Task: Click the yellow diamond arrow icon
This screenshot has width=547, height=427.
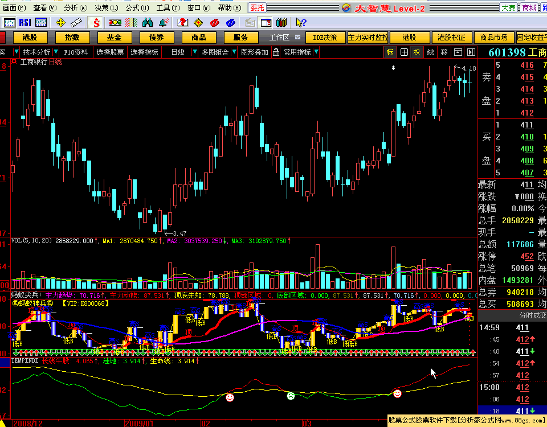Action: coord(198,23)
